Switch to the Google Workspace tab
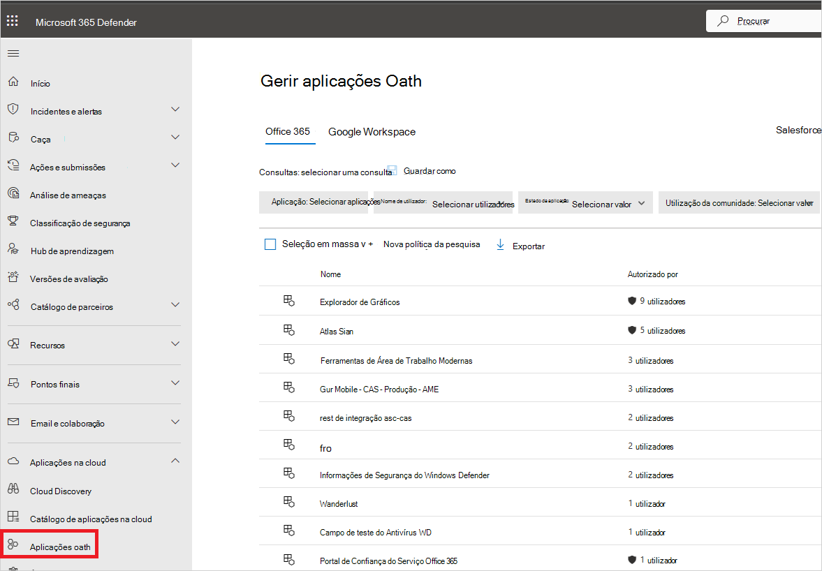The height and width of the screenshot is (571, 822). click(372, 132)
